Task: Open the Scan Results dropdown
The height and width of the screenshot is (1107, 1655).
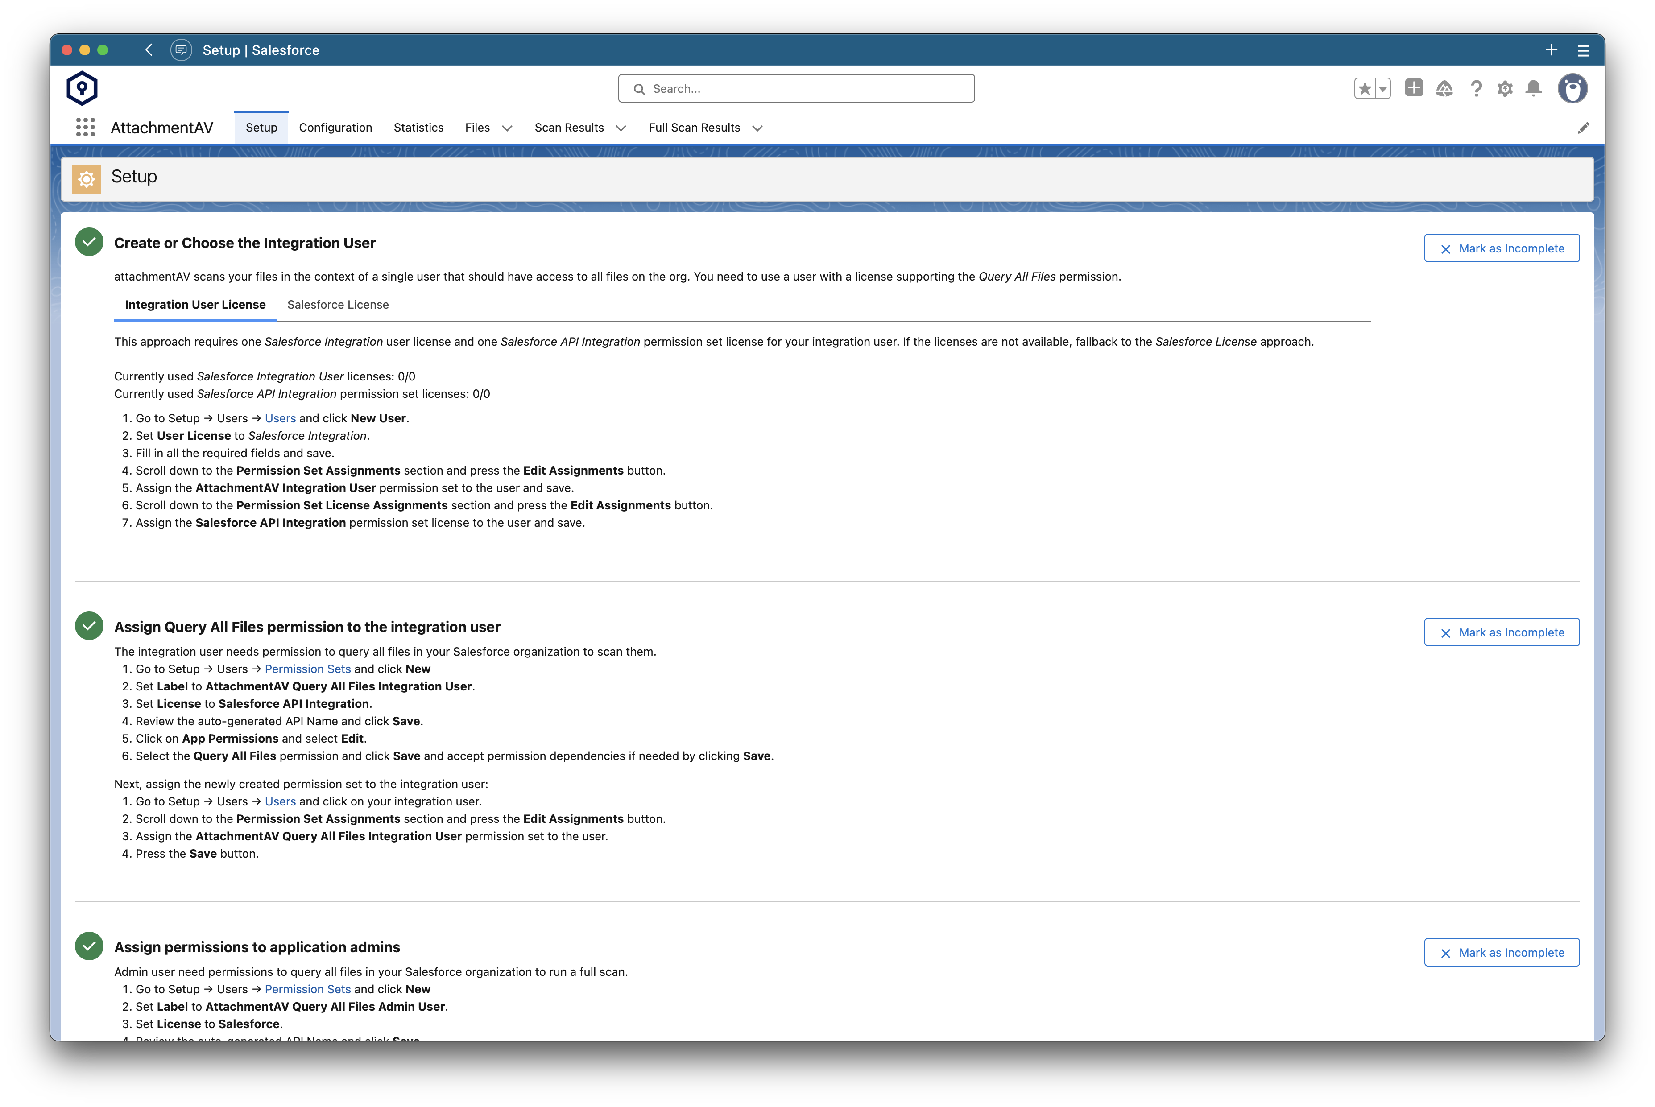Action: [621, 128]
